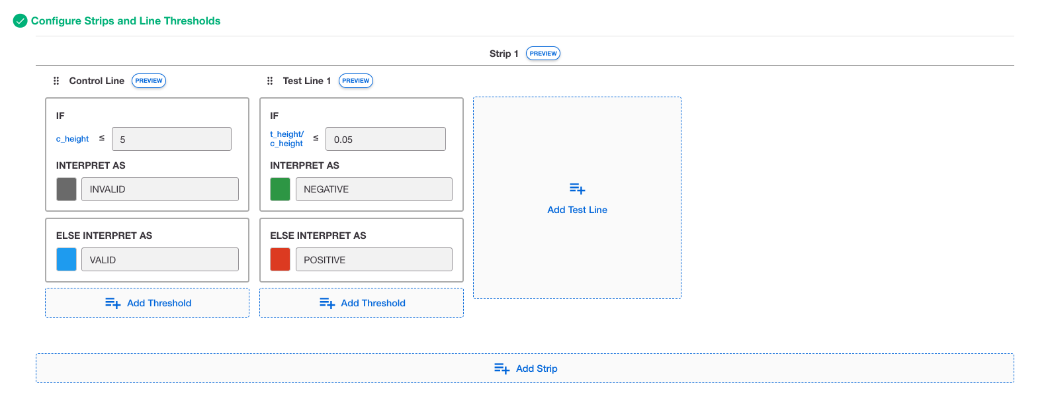Click the Add Test Line plus icon
The width and height of the screenshot is (1048, 393).
pyautogui.click(x=578, y=189)
